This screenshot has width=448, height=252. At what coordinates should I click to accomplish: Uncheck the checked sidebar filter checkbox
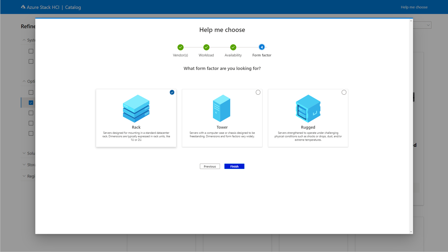[x=31, y=102]
